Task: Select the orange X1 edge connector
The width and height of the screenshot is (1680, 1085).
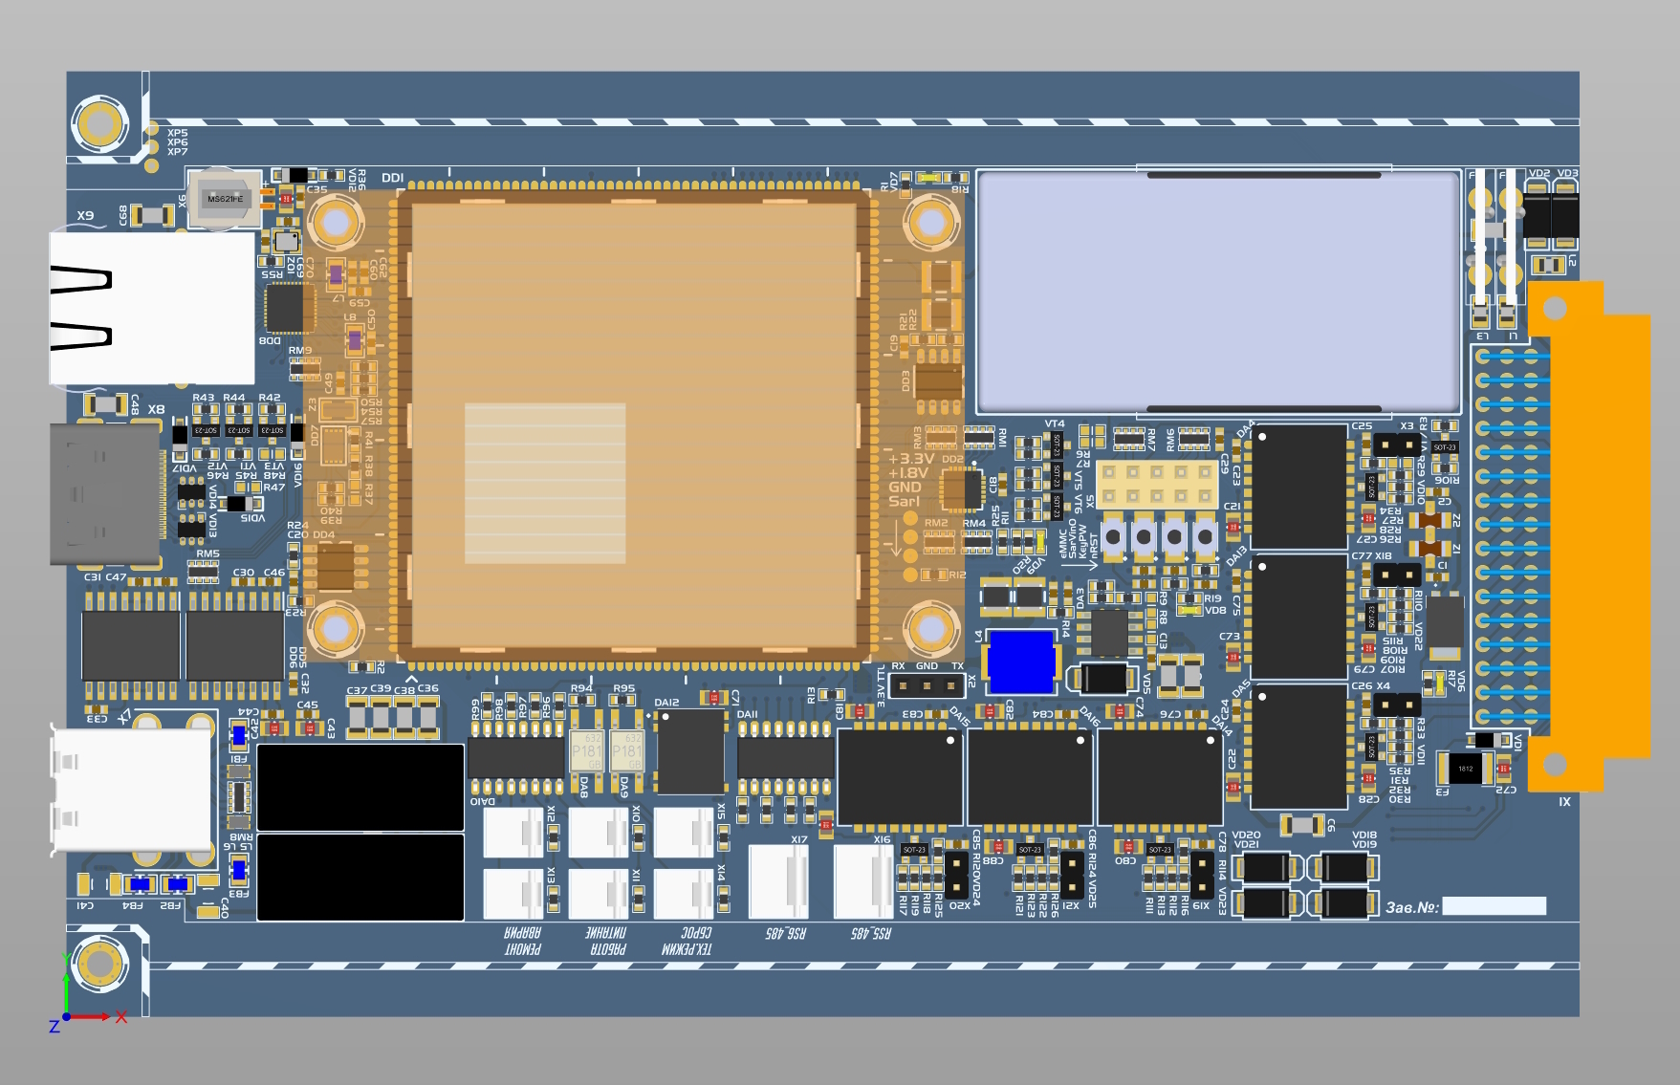Action: (1587, 535)
